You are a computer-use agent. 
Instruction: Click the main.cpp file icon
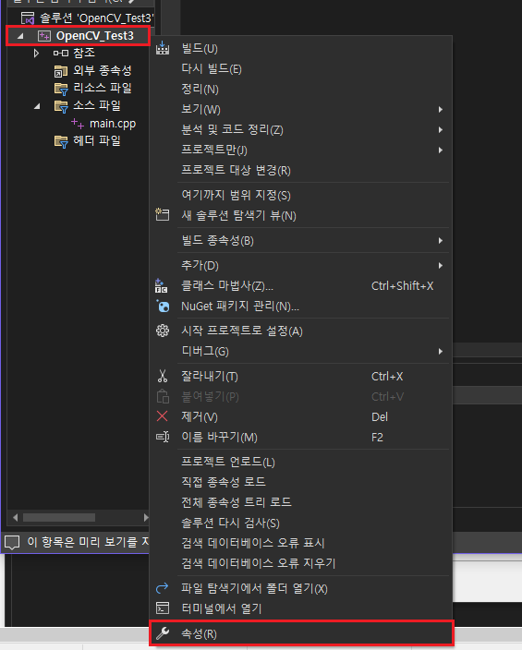(x=78, y=123)
